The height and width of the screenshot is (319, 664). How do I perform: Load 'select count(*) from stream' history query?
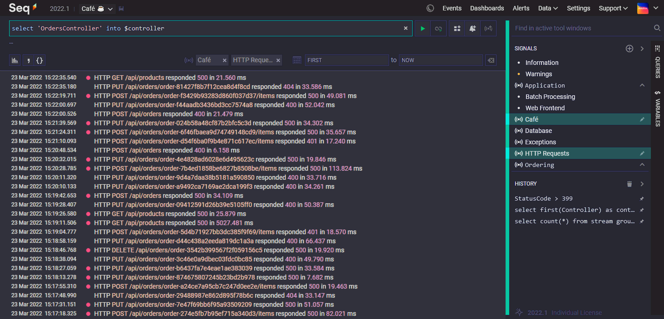coord(574,221)
